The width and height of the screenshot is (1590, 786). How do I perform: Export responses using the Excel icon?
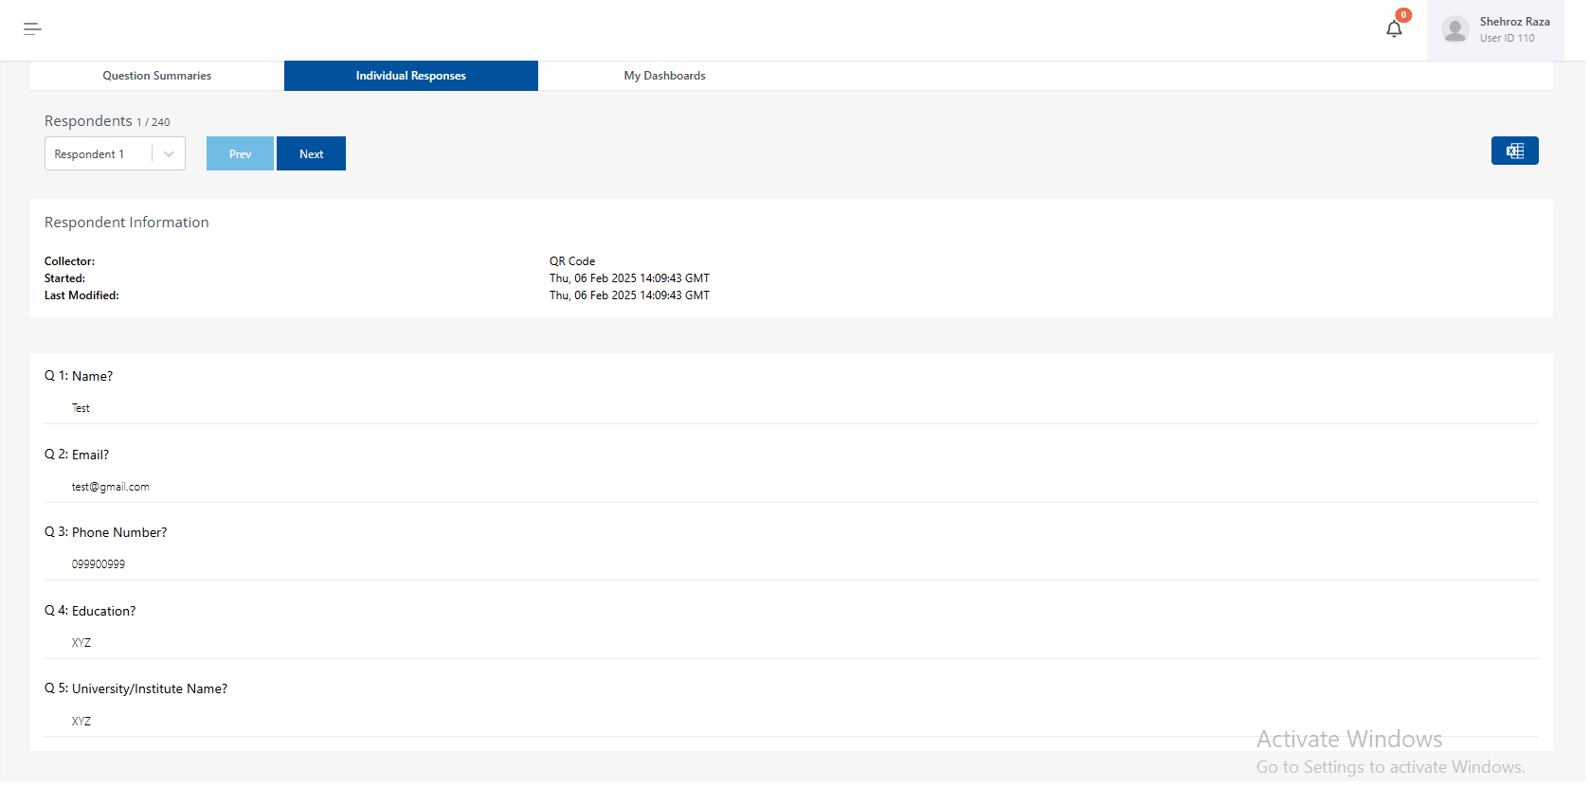1513,151
